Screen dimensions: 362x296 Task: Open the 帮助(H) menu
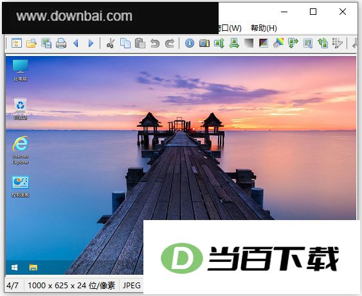point(264,28)
